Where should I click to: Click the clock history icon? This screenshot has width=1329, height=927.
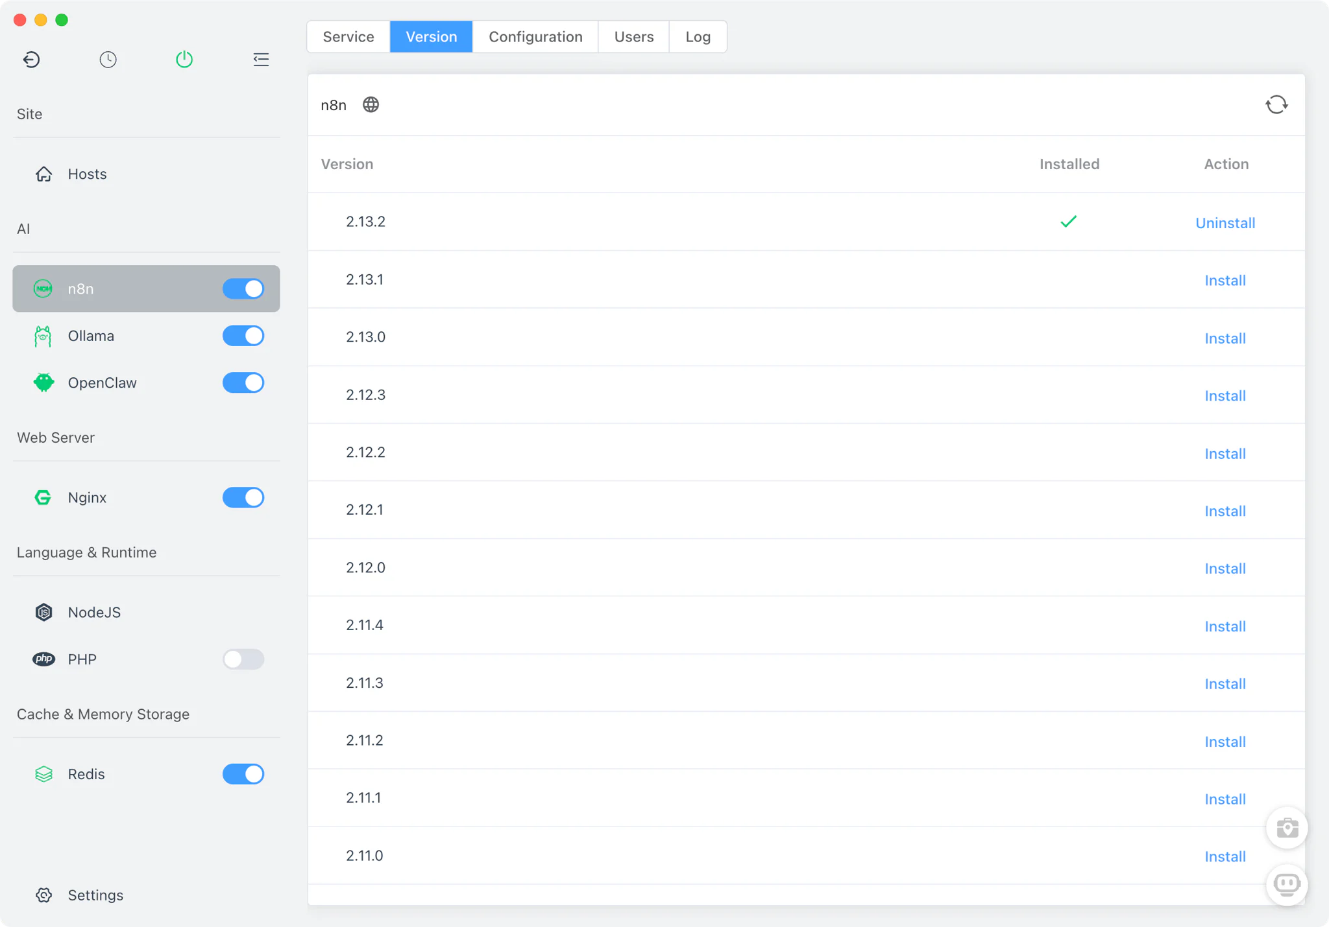click(108, 60)
